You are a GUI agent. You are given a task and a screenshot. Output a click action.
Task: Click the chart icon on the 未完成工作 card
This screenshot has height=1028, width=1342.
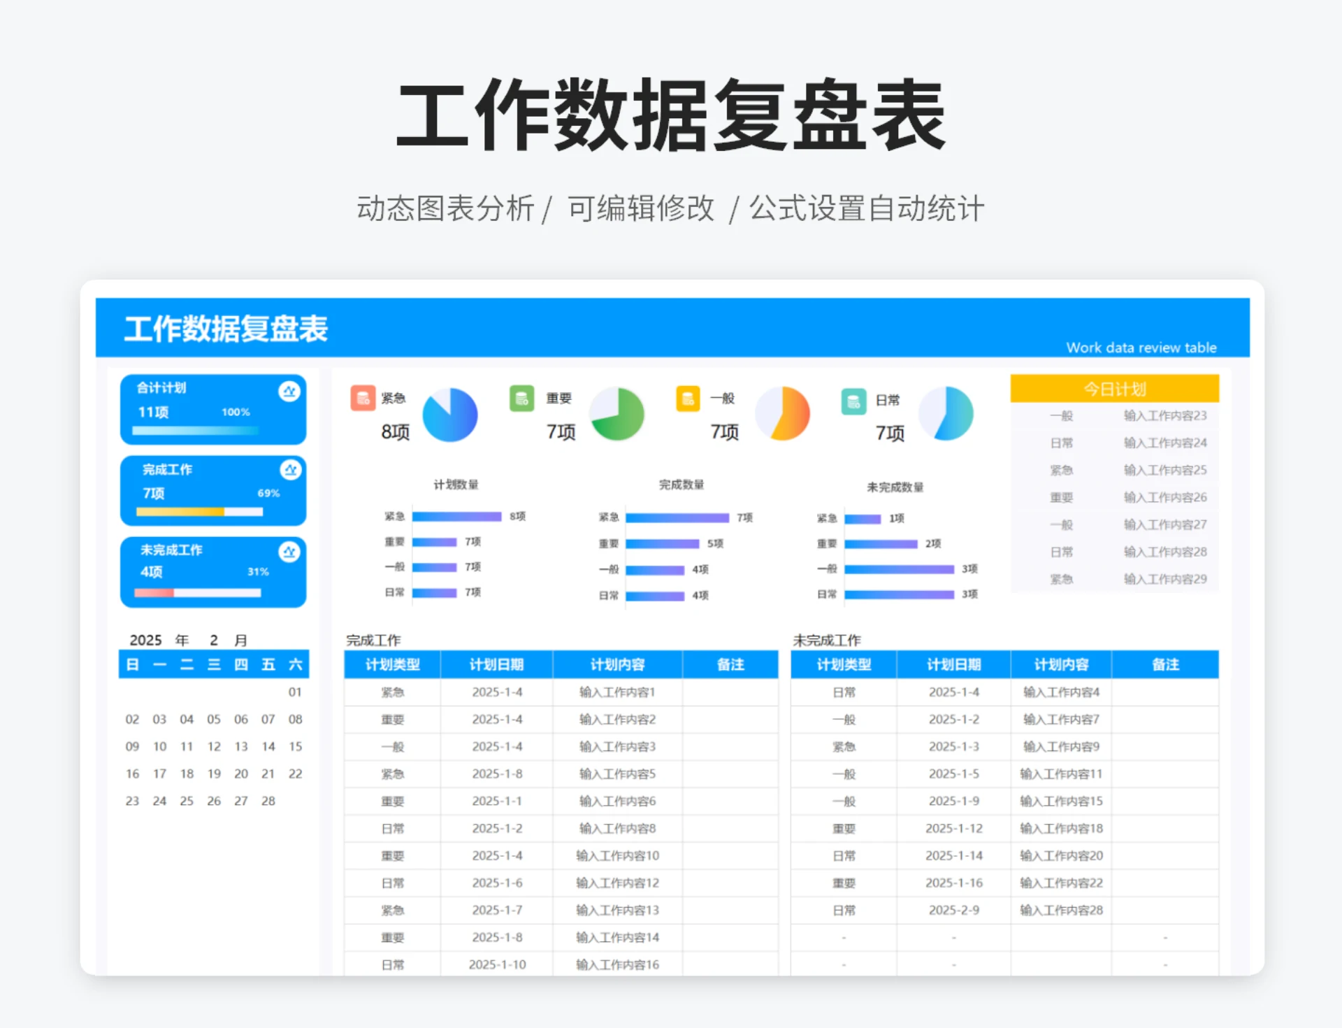[x=289, y=552]
